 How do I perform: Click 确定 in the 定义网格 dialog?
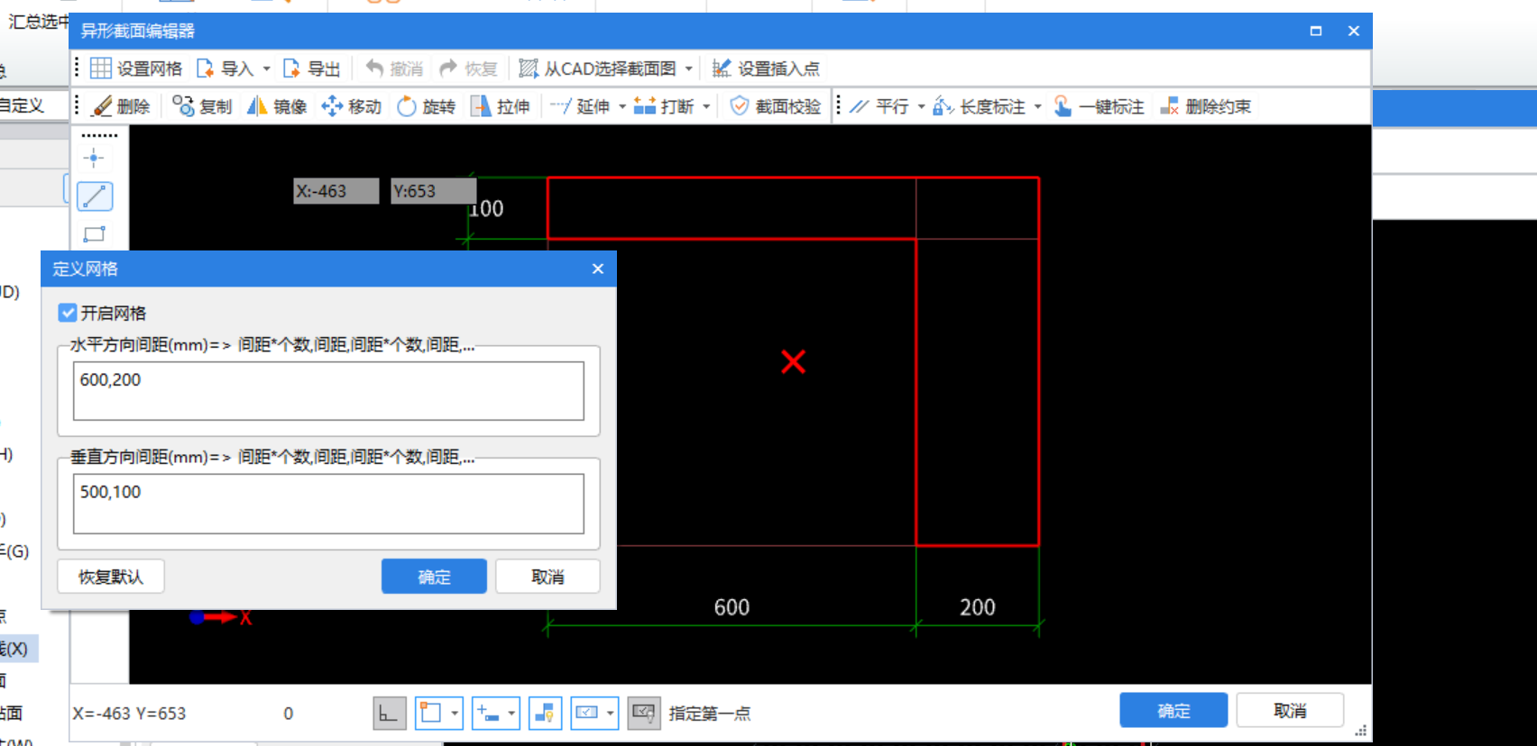pyautogui.click(x=434, y=577)
